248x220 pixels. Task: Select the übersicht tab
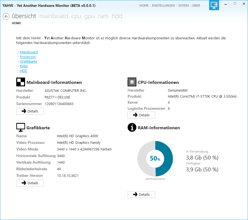pyautogui.click(x=24, y=16)
